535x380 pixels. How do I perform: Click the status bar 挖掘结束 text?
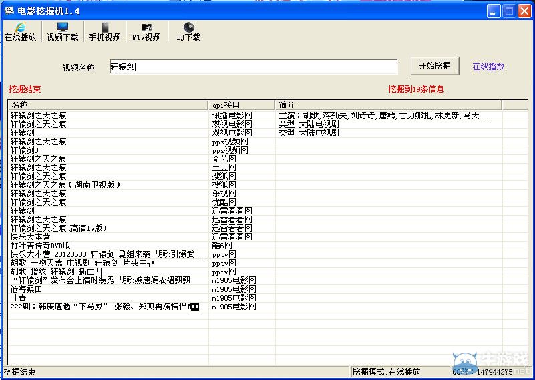click(x=20, y=371)
